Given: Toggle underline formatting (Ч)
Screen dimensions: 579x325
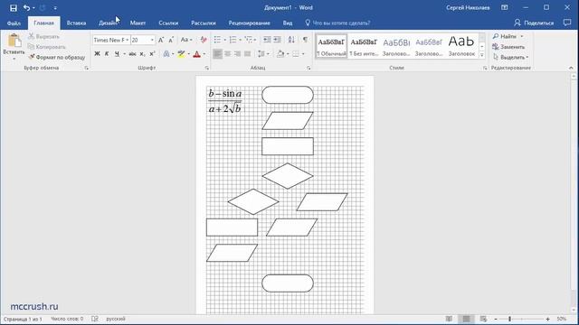Looking at the screenshot, I should (117, 54).
